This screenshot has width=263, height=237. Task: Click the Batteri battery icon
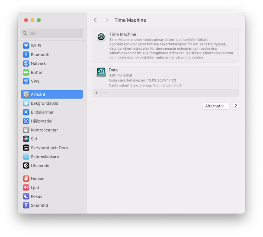(x=26, y=72)
